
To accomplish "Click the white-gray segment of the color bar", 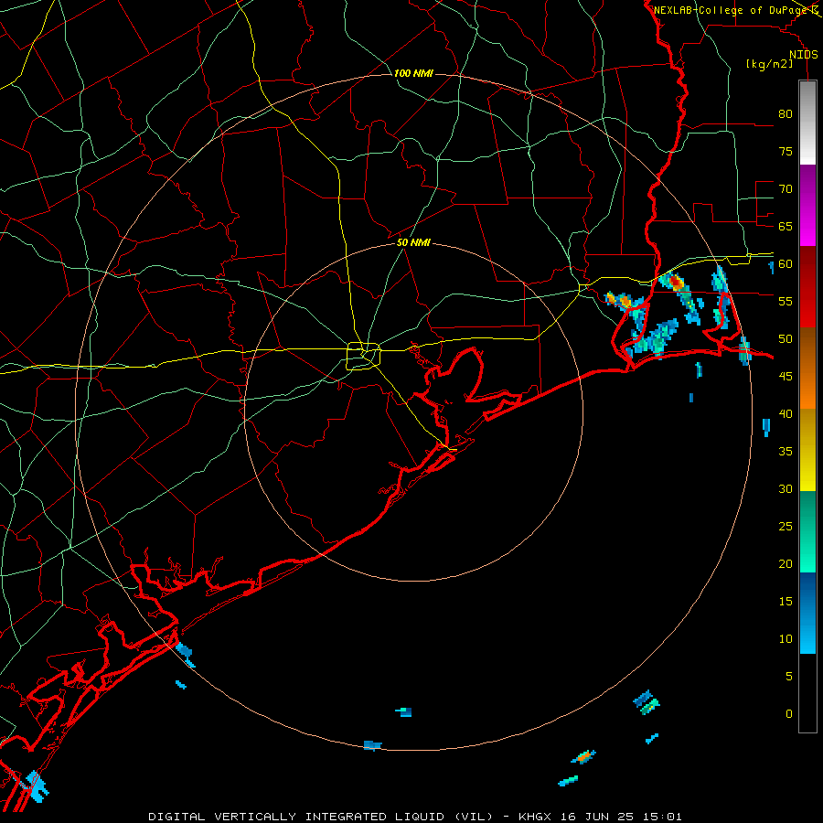I will tap(807, 123).
